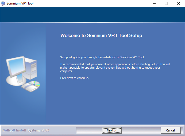Click the Welcome to Somnium VR1 Tool Setup heading

coord(101,35)
